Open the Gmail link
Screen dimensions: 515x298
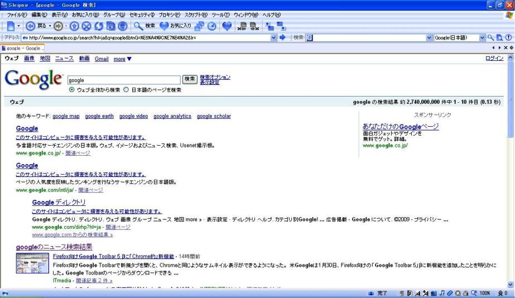pos(102,59)
